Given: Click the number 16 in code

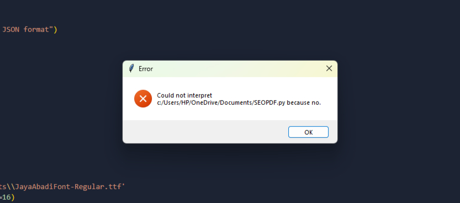Looking at the screenshot, I should tap(7, 197).
